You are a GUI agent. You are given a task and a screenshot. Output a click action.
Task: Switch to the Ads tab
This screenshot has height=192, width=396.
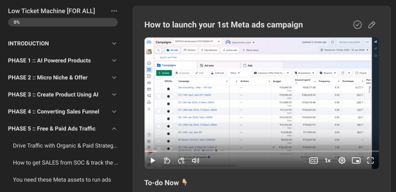pos(262,66)
